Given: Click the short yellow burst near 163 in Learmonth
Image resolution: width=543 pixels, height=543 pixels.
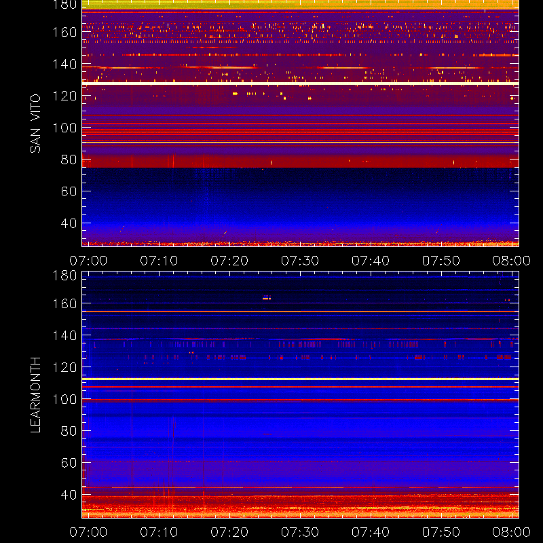Looking at the screenshot, I should tap(267, 298).
